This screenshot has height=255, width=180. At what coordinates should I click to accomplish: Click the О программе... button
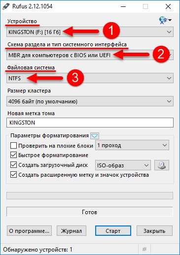(29, 231)
